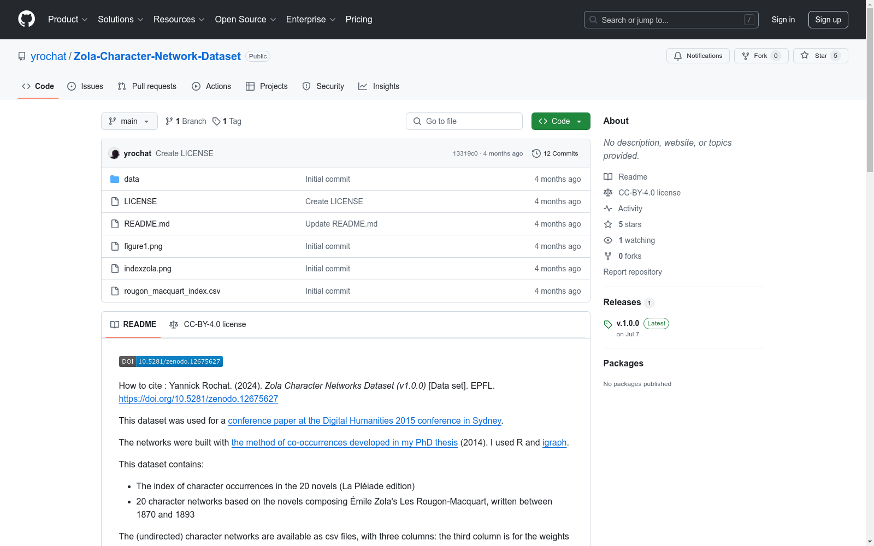
Task: Open the indexzola.png file
Action: [x=147, y=269]
